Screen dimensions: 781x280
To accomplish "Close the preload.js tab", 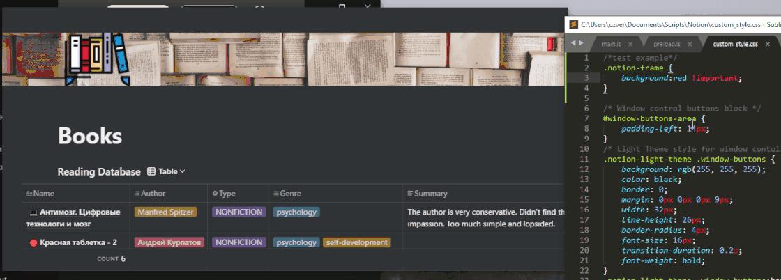I will 690,45.
